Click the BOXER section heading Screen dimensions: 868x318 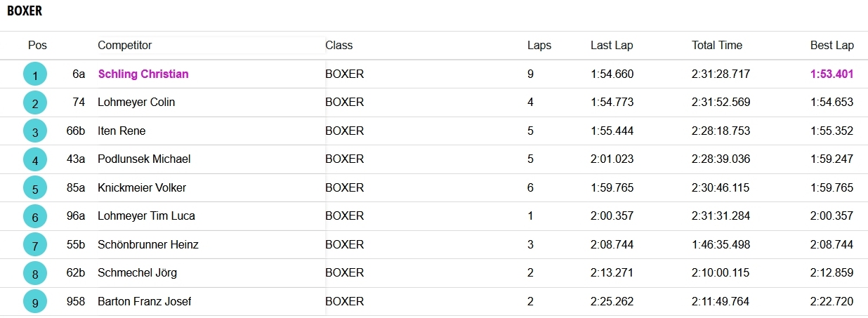click(25, 11)
